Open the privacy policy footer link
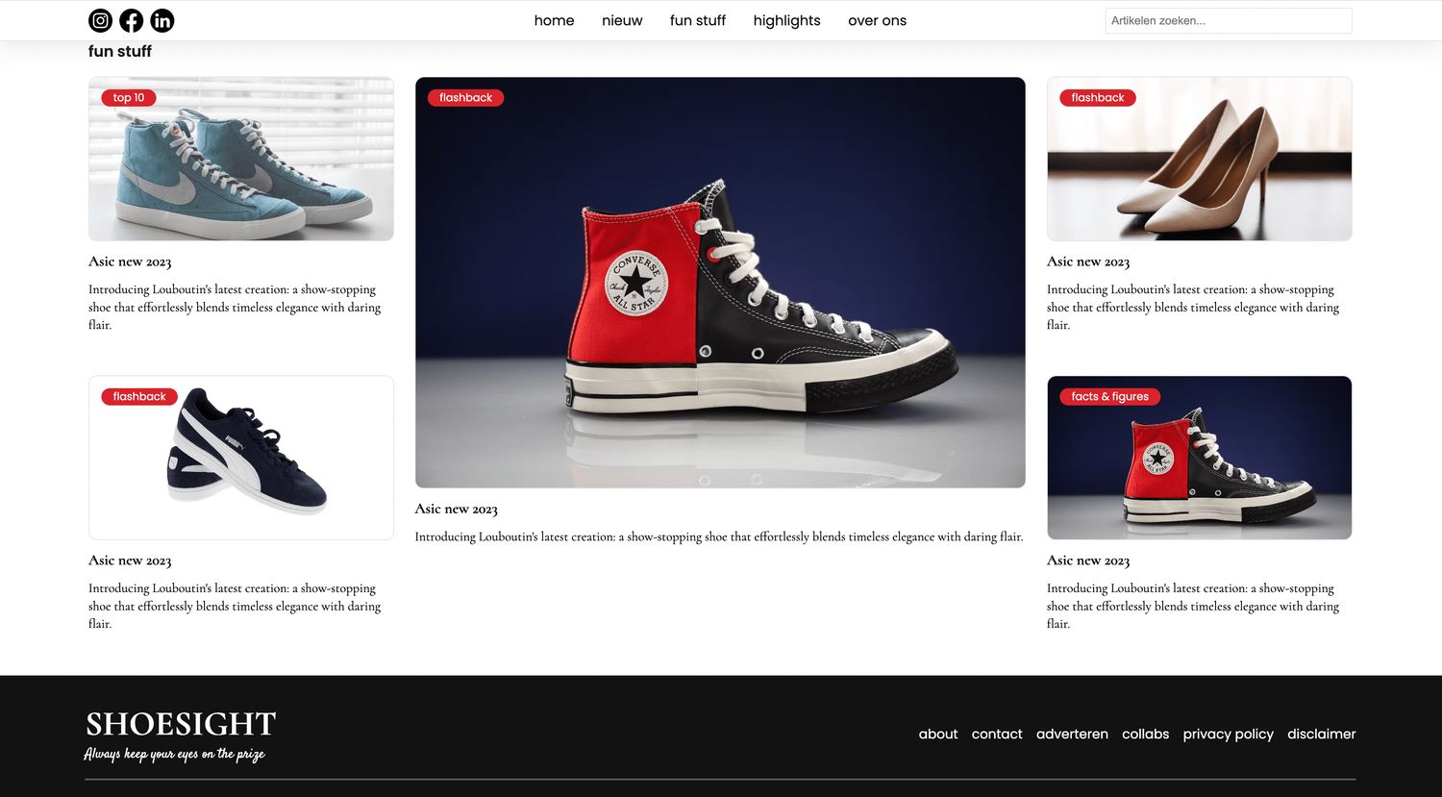Viewport: 1442px width, 797px height. [1229, 734]
